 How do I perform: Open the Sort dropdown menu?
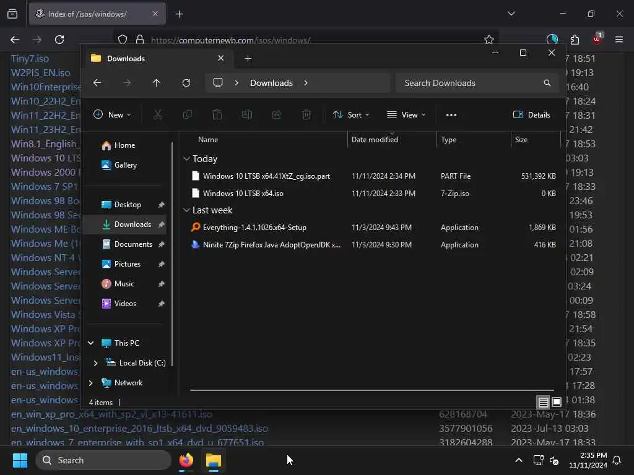coord(351,114)
